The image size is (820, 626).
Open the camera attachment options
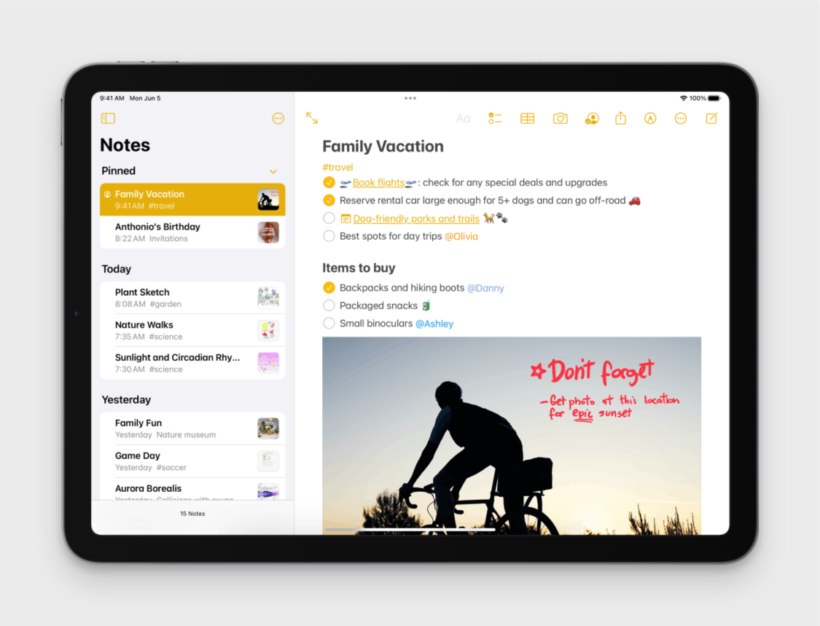click(x=560, y=119)
